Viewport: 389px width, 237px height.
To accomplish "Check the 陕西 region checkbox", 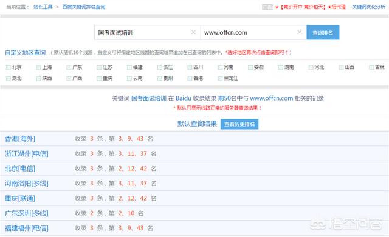I will 38,78.
